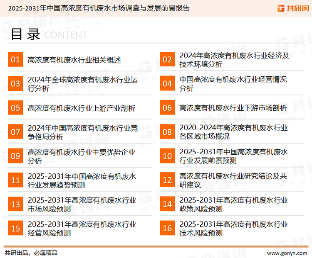Viewport: 312px width, 258px height.
Task: Open chapter 2025-2031年高浓度有机废水行业技术风险预测
Action: (234, 229)
